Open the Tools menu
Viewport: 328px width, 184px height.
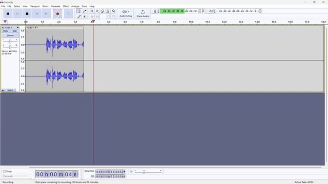click(x=84, y=6)
